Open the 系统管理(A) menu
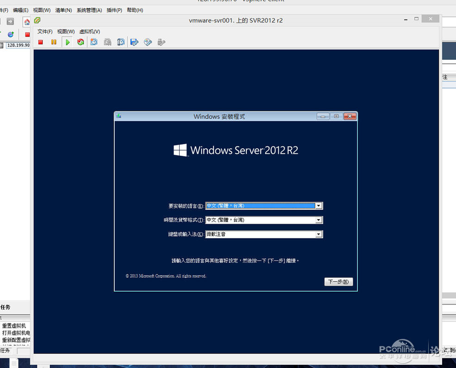The height and width of the screenshot is (368, 456). pyautogui.click(x=89, y=10)
